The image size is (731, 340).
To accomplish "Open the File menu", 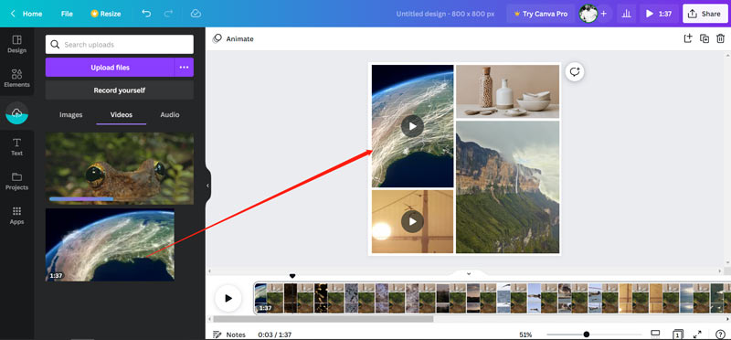I will pos(67,14).
